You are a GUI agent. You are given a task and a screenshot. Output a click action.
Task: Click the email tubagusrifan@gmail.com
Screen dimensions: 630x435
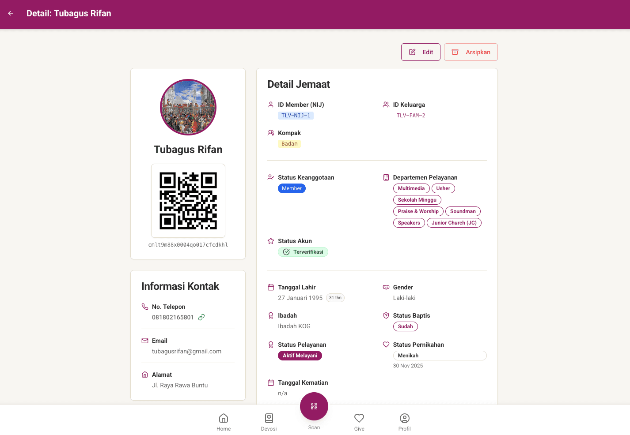[x=186, y=351]
